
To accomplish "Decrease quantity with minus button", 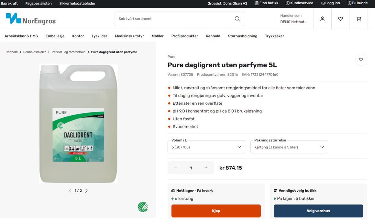I will point(175,168).
